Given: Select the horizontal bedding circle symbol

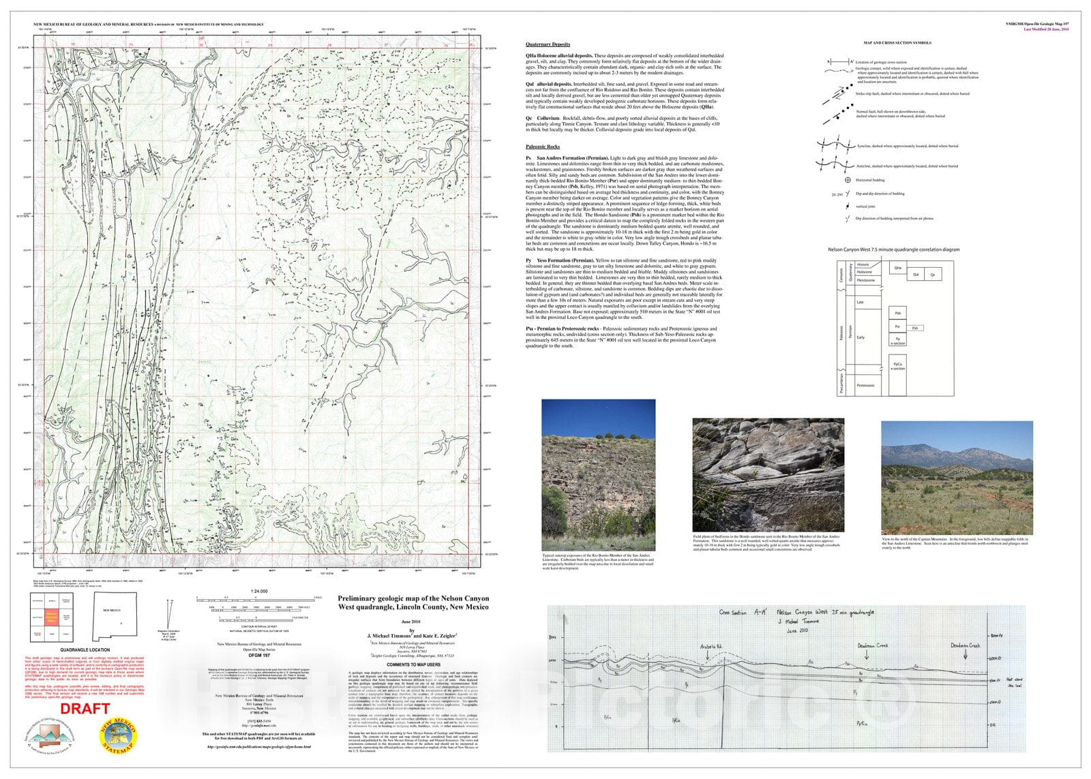Looking at the screenshot, I should [x=848, y=181].
